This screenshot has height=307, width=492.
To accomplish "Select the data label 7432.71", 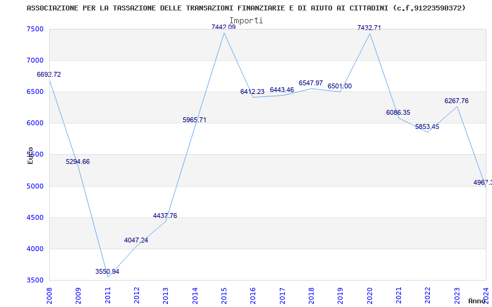I will click(369, 28).
